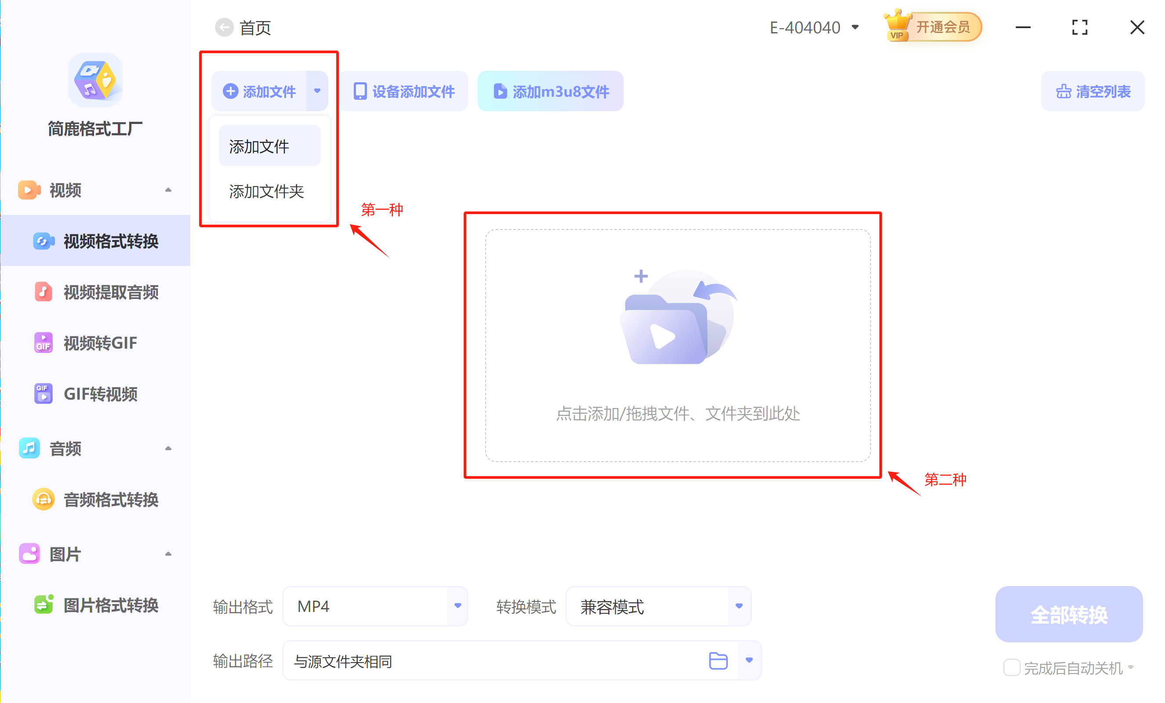Open the 转换模式 兼容模式 dropdown
The height and width of the screenshot is (703, 1165).
coord(739,606)
